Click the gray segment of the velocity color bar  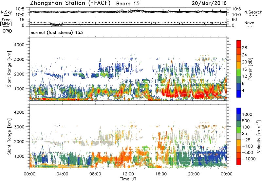tap(239, 137)
